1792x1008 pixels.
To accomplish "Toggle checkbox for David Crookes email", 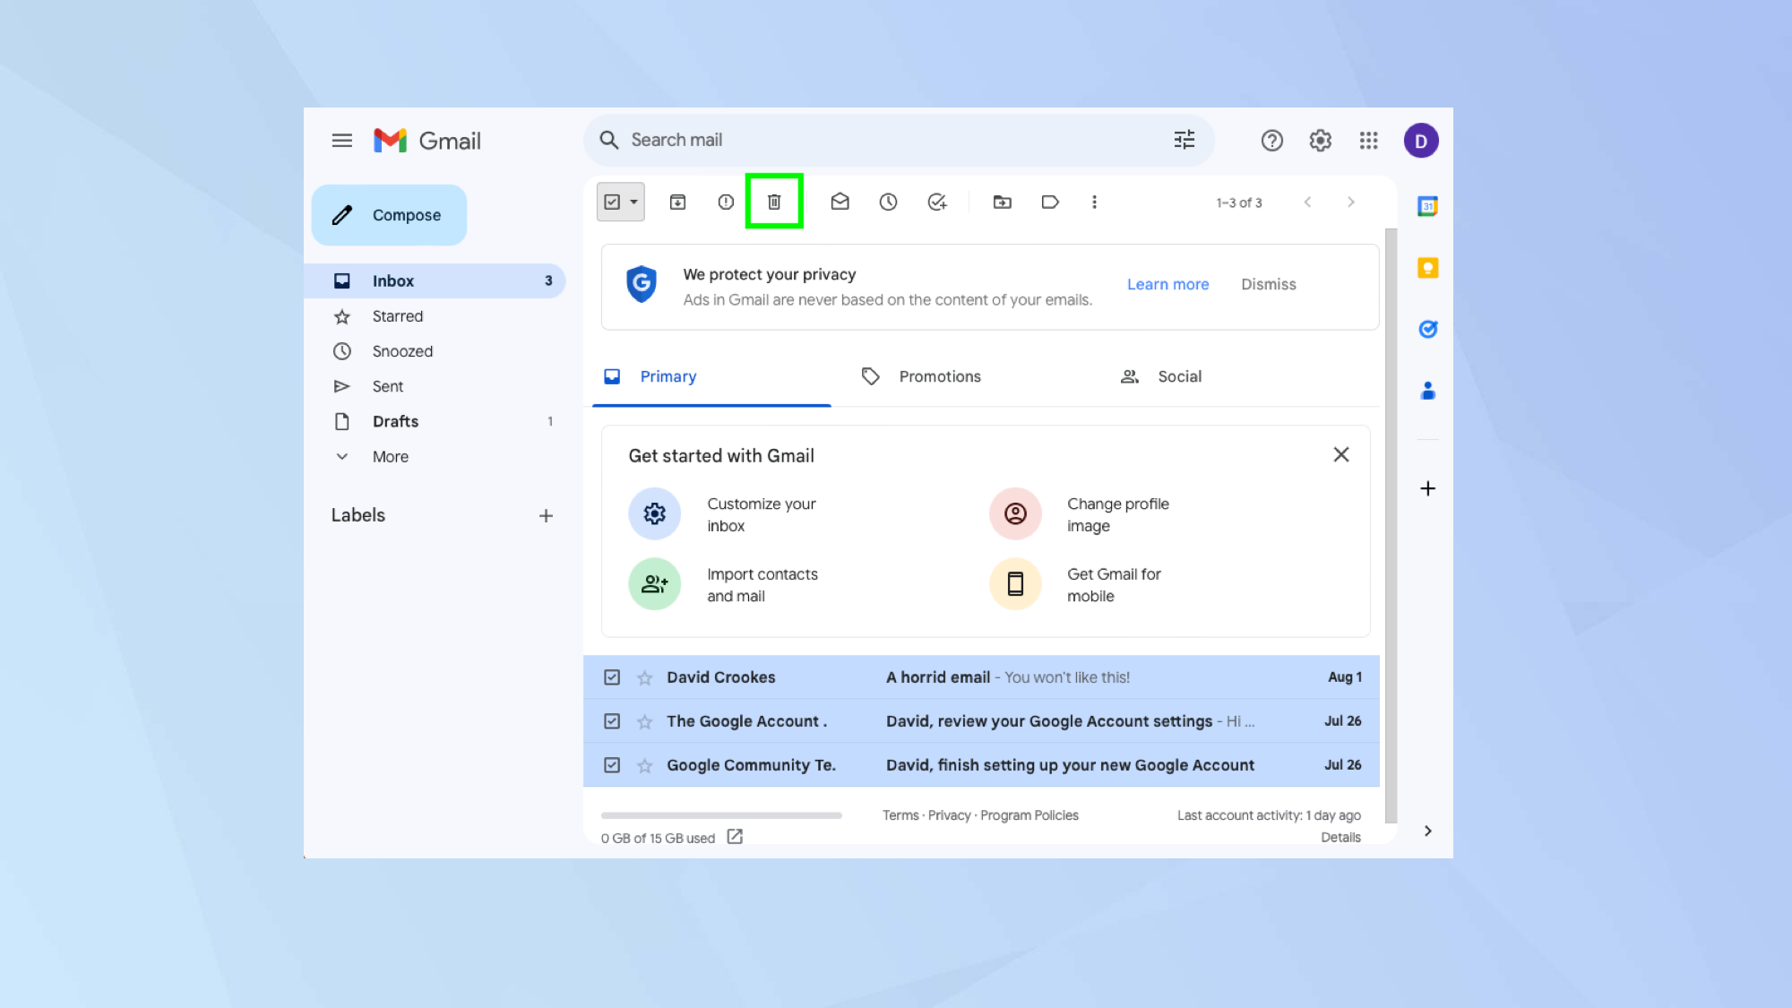I will tap(612, 676).
